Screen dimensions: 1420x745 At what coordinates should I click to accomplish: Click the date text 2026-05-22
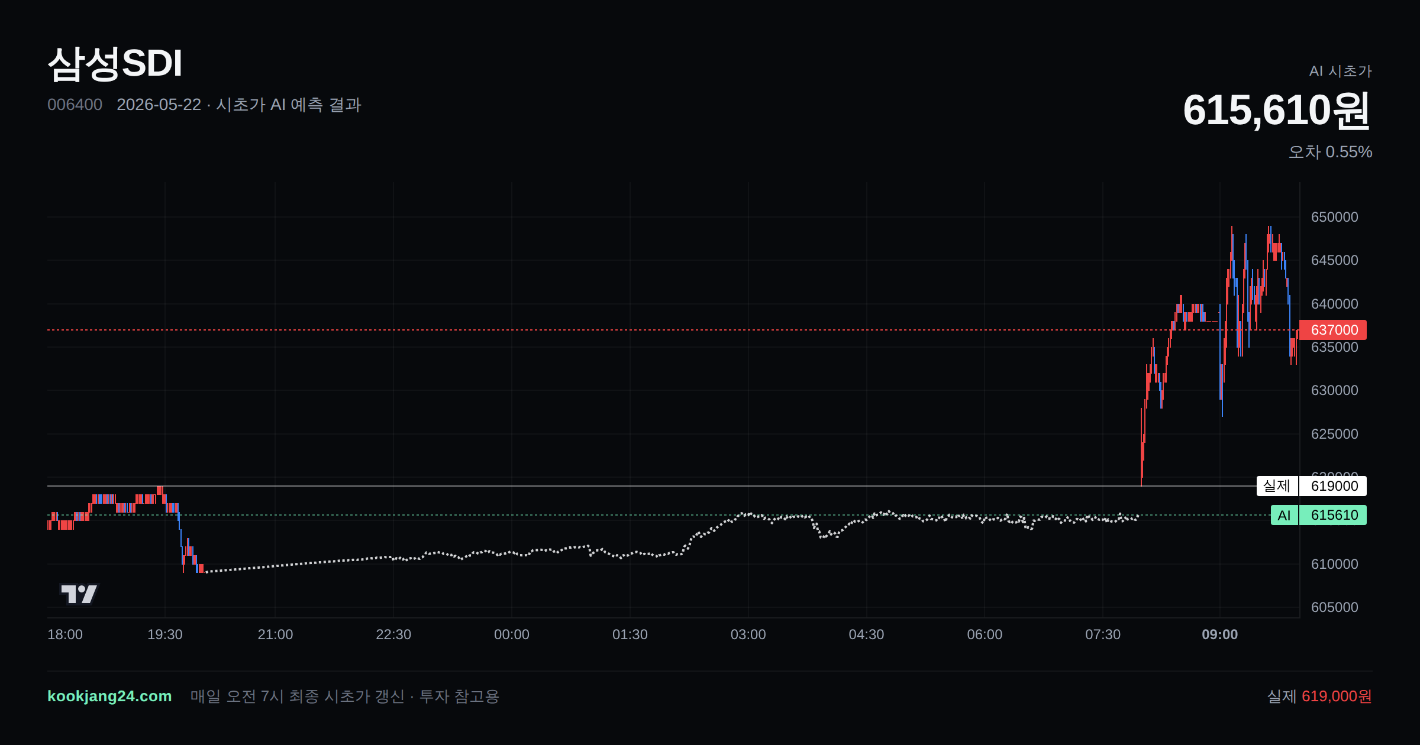tap(159, 105)
